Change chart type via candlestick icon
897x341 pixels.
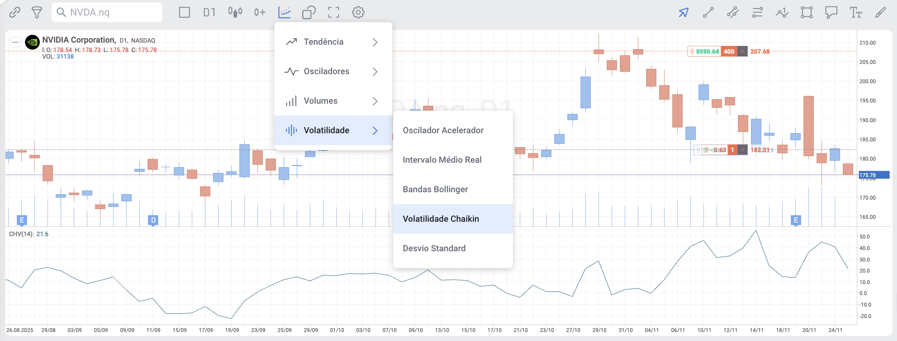coord(235,12)
